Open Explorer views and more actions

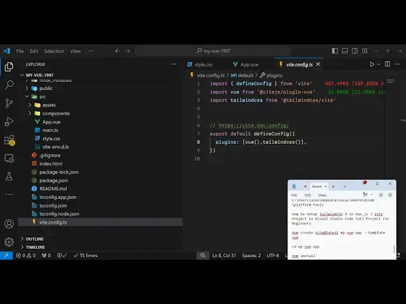(174, 64)
